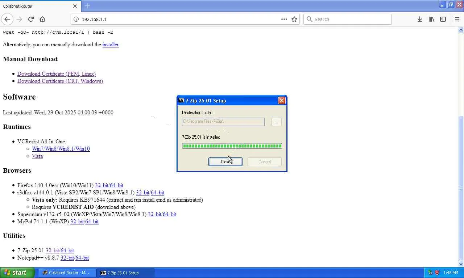Minimize the browser window

[x=442, y=5]
